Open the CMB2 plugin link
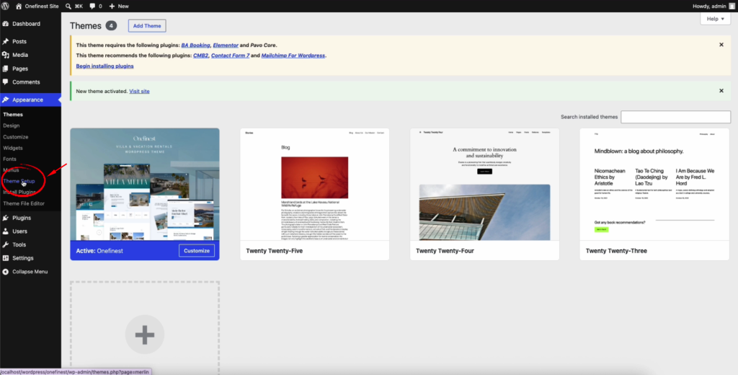738x375 pixels. [x=201, y=56]
